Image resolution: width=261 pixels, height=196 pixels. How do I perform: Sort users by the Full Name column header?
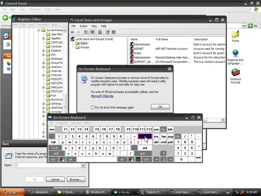[173, 39]
